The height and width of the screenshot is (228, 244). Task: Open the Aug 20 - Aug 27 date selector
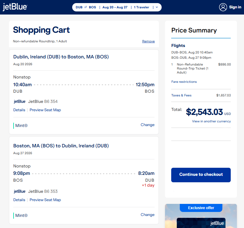(x=115, y=7)
